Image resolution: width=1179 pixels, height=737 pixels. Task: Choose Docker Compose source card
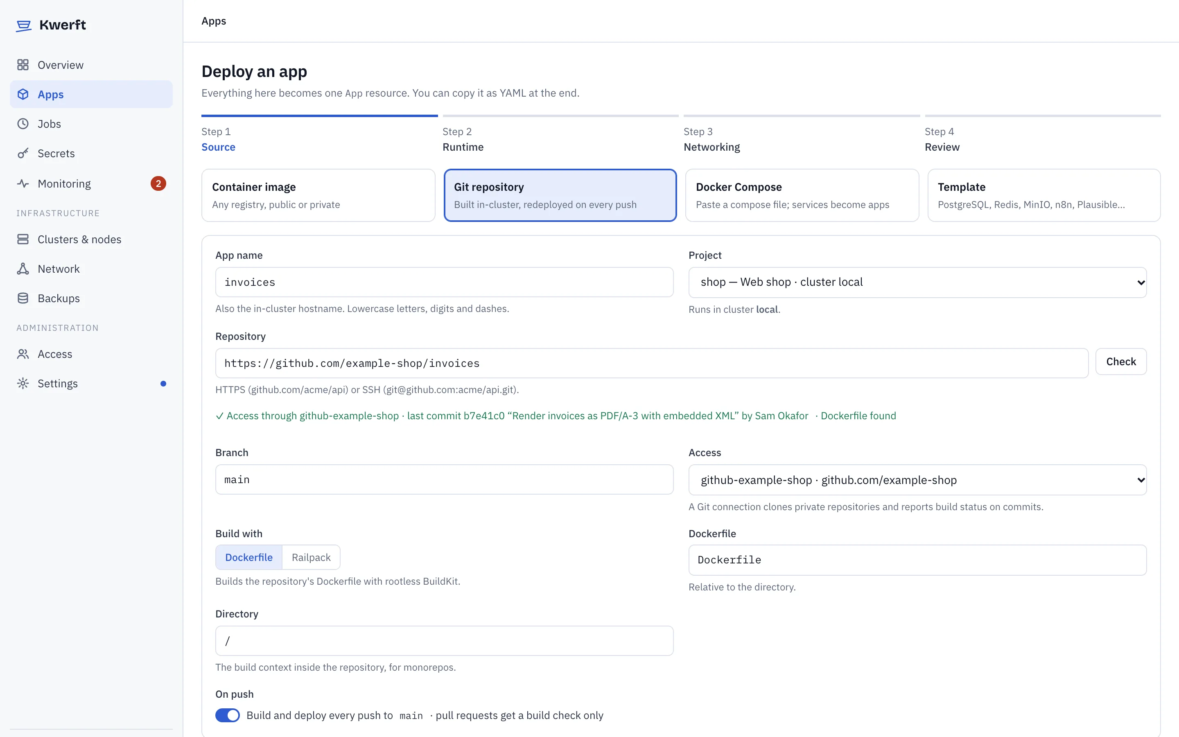(x=802, y=195)
